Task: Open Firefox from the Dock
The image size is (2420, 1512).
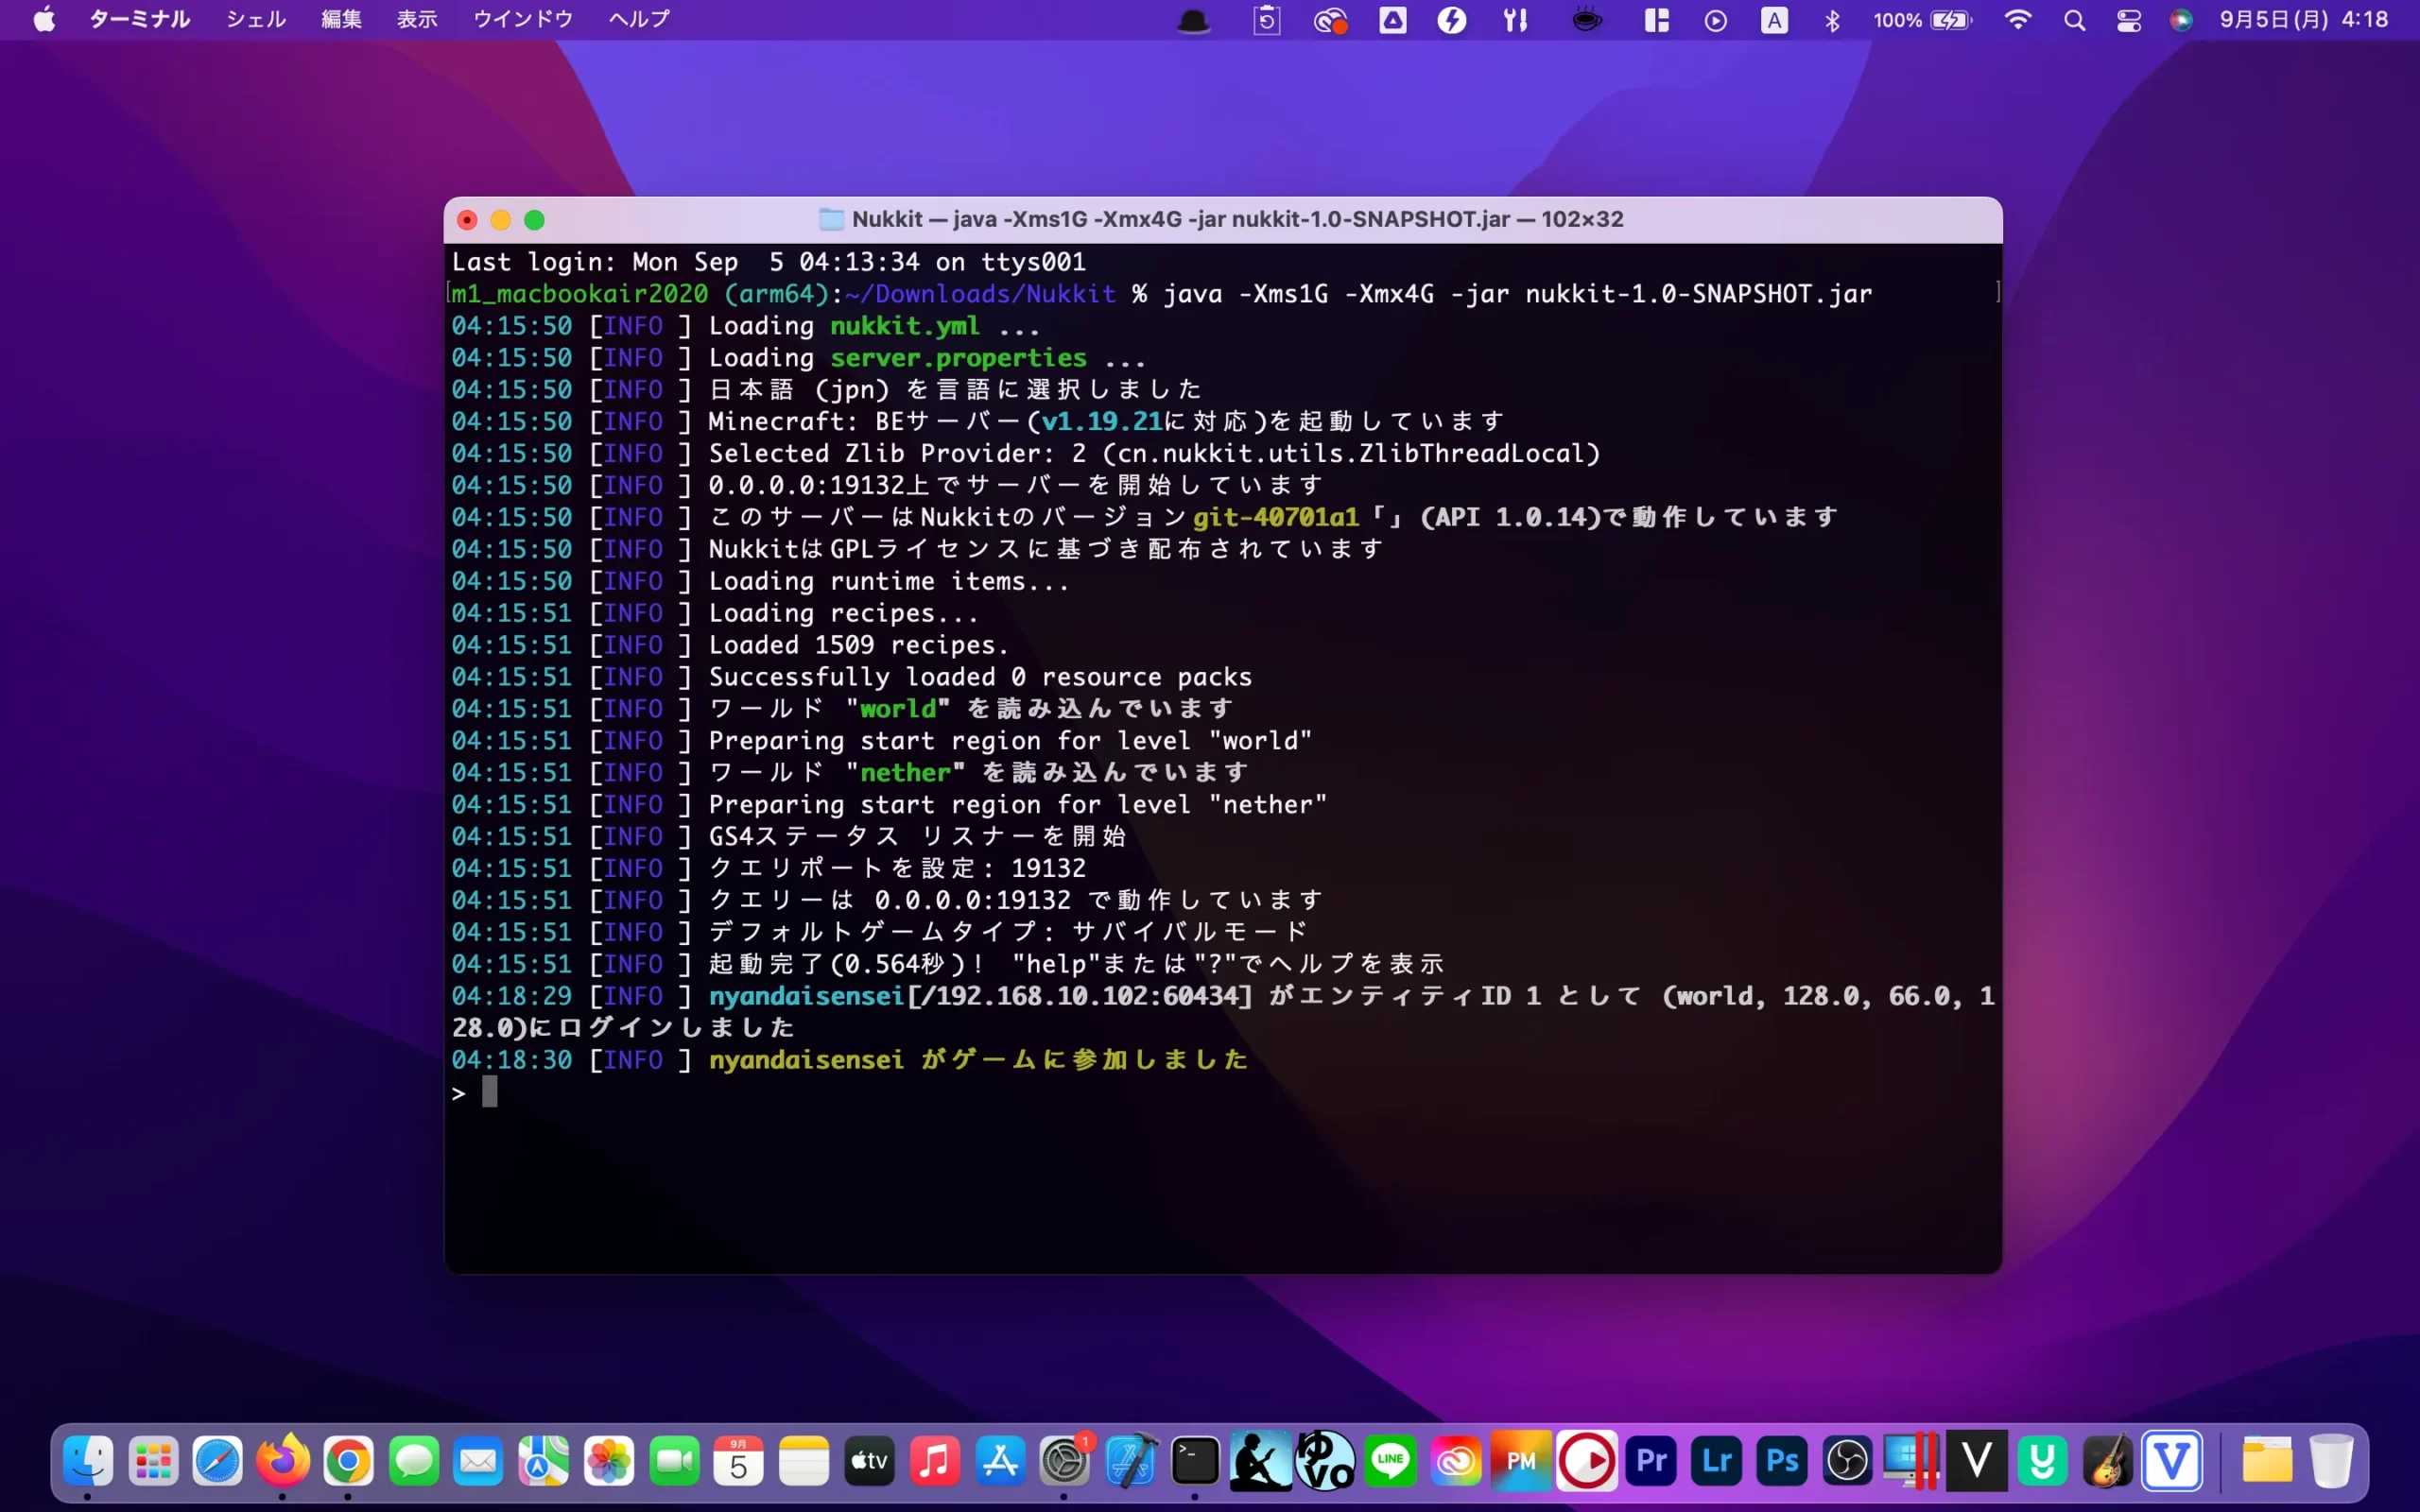Action: (283, 1461)
